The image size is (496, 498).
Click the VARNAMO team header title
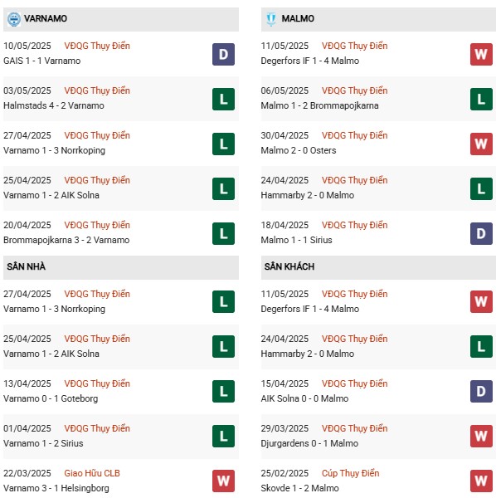46,19
